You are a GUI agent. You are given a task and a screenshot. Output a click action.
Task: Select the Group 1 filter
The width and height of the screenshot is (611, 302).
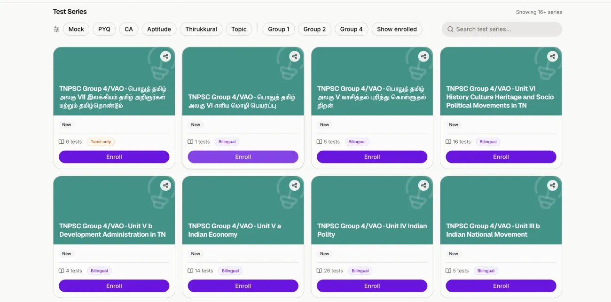pyautogui.click(x=279, y=29)
